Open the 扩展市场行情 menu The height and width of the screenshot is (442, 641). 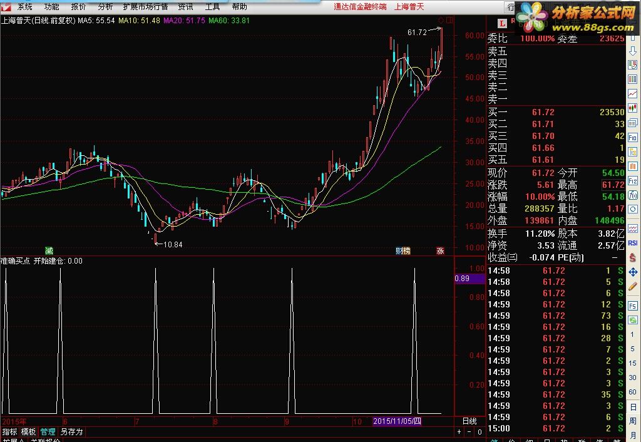click(x=145, y=7)
